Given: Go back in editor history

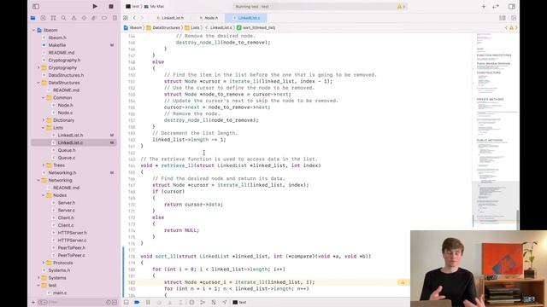Looking at the screenshot, I should (x=135, y=18).
